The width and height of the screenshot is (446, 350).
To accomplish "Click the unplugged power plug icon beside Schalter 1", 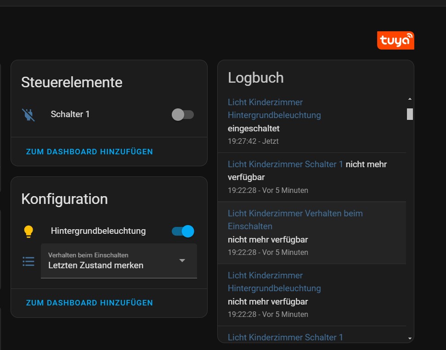I will (28, 114).
